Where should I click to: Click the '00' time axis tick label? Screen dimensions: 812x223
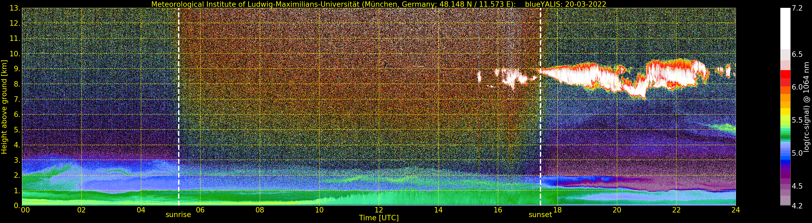click(x=25, y=210)
